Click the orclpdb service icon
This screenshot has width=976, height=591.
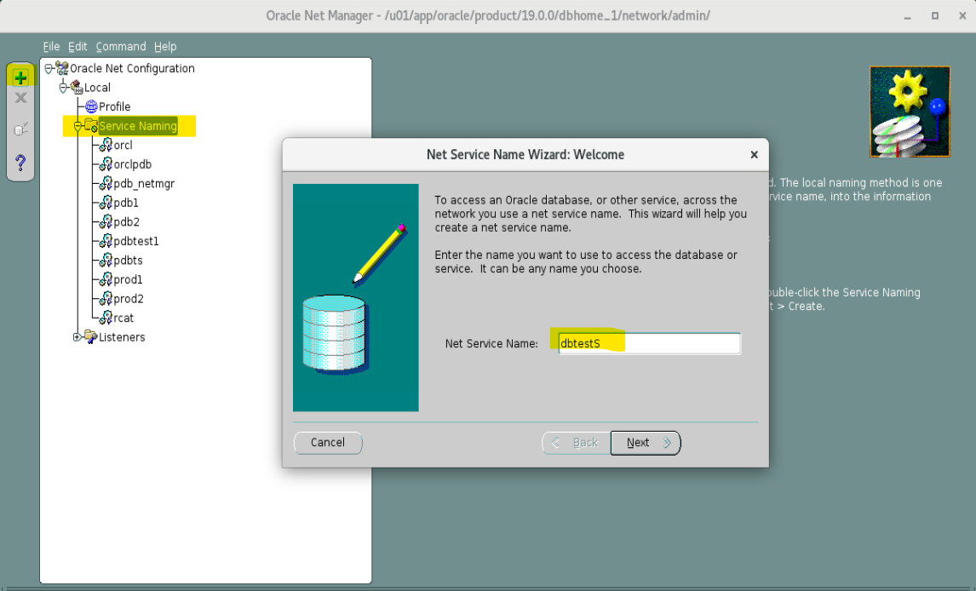[x=106, y=164]
